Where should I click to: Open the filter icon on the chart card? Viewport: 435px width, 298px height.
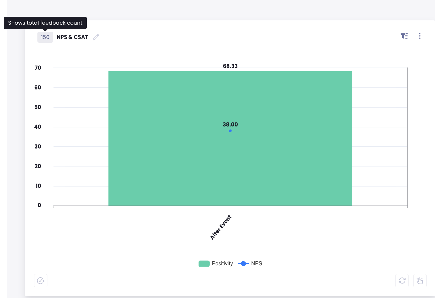pyautogui.click(x=404, y=36)
